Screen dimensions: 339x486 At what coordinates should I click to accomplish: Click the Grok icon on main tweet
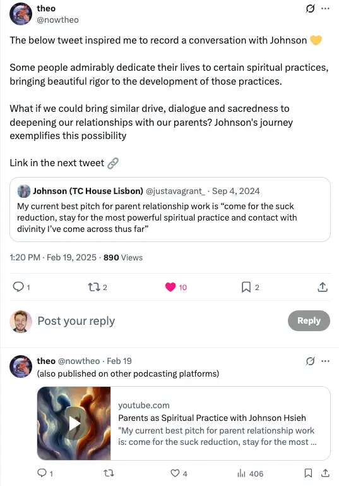coord(310,8)
